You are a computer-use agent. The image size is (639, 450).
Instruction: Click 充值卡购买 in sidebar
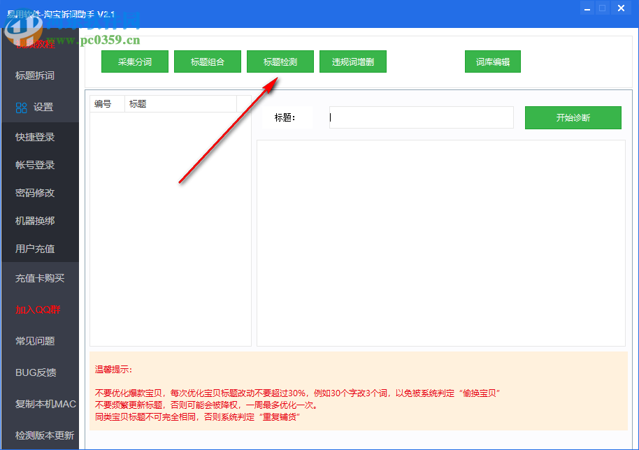(x=39, y=278)
